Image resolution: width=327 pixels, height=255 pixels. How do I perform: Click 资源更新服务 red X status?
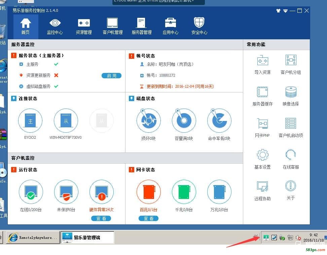click(x=56, y=75)
